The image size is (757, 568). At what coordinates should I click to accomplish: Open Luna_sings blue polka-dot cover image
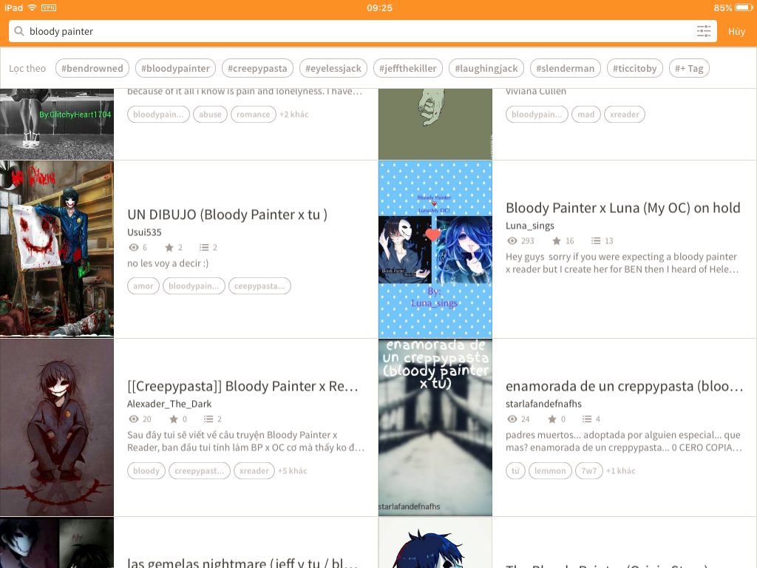(x=435, y=248)
